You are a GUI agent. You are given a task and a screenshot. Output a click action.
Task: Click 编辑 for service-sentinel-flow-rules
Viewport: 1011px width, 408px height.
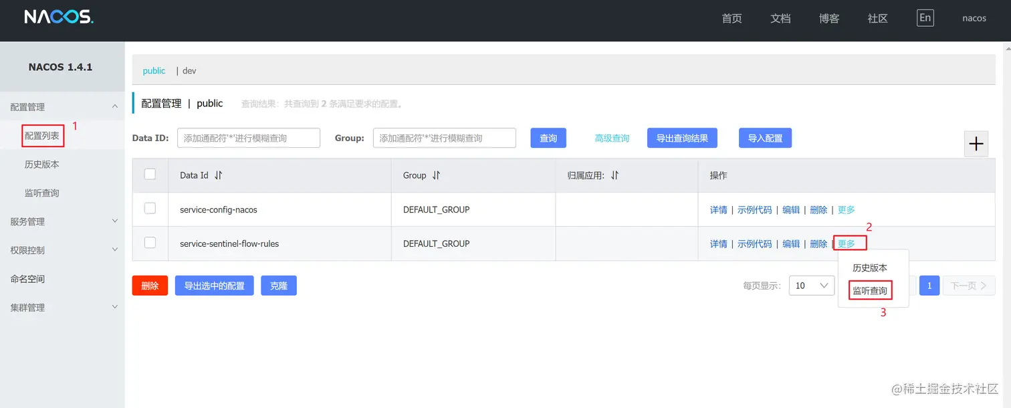click(x=791, y=244)
